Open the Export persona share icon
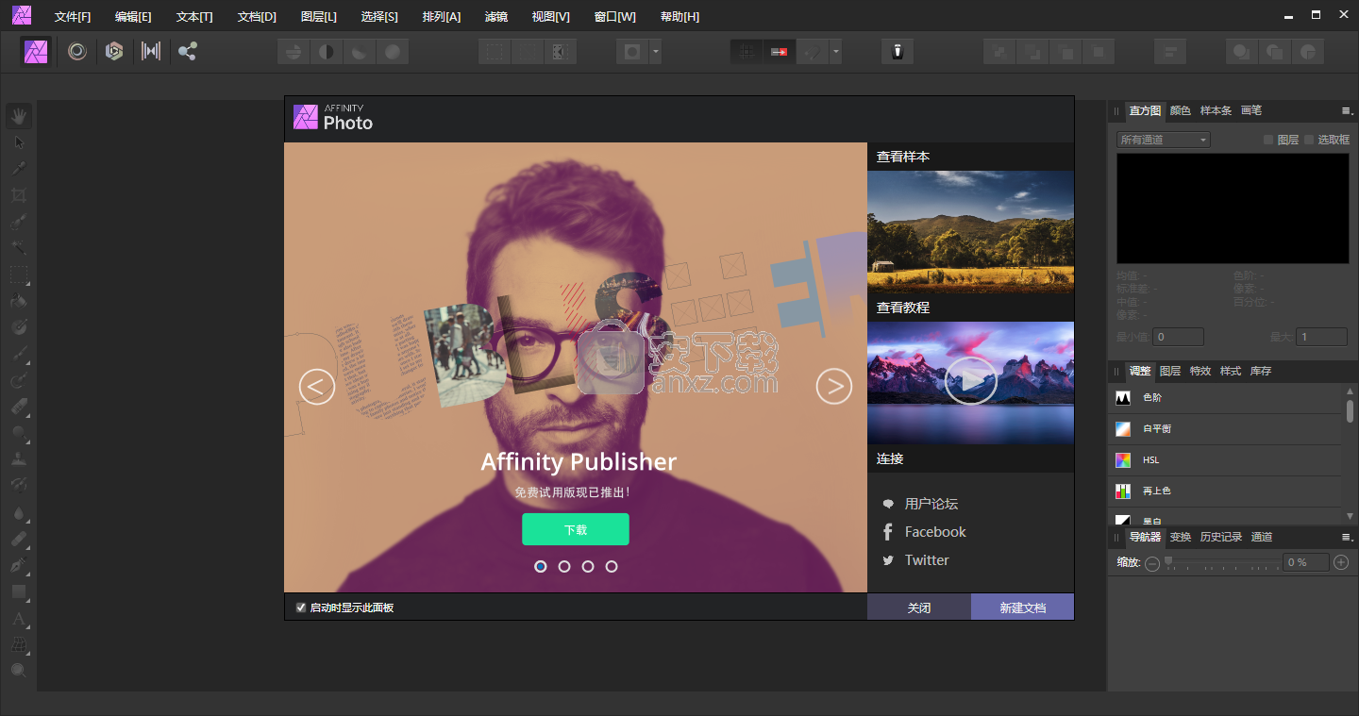The height and width of the screenshot is (716, 1359). tap(188, 51)
